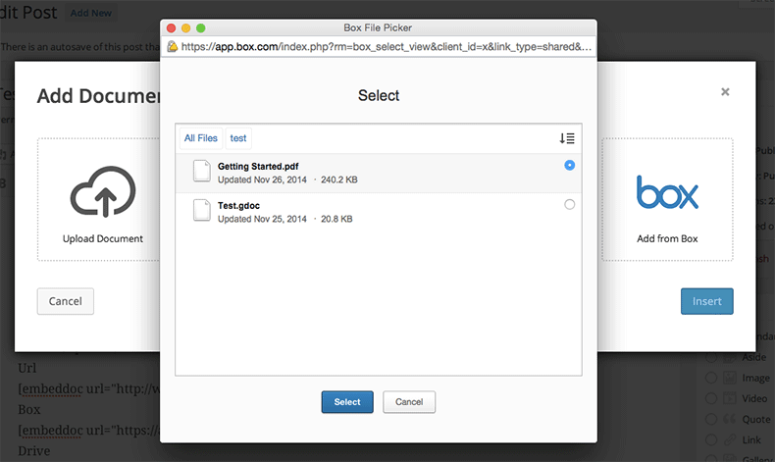Image resolution: width=775 pixels, height=462 pixels.
Task: Click the Select heading in the picker
Action: coord(379,95)
